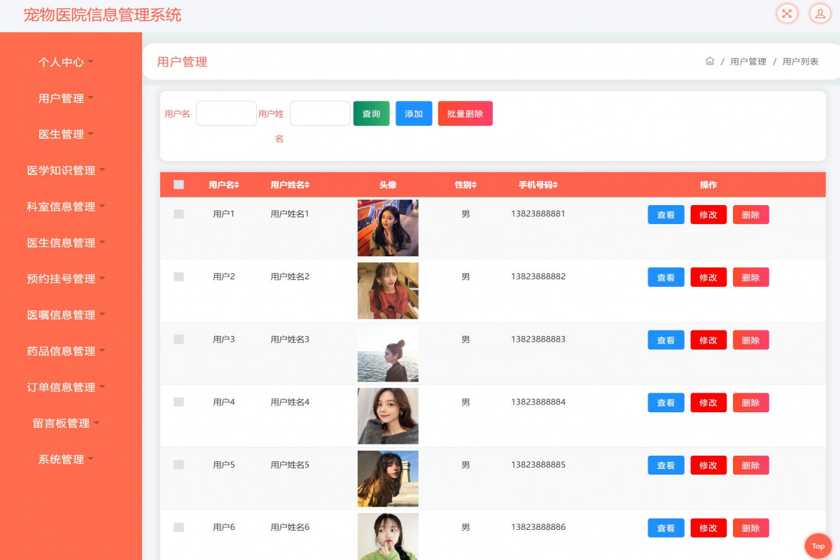The image size is (840, 560).
Task: Sort table by 性别 column arrows
Action: (474, 185)
